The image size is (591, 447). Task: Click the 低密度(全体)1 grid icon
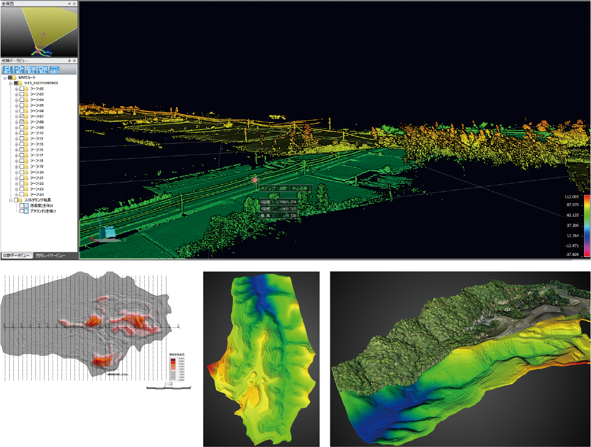click(x=26, y=206)
